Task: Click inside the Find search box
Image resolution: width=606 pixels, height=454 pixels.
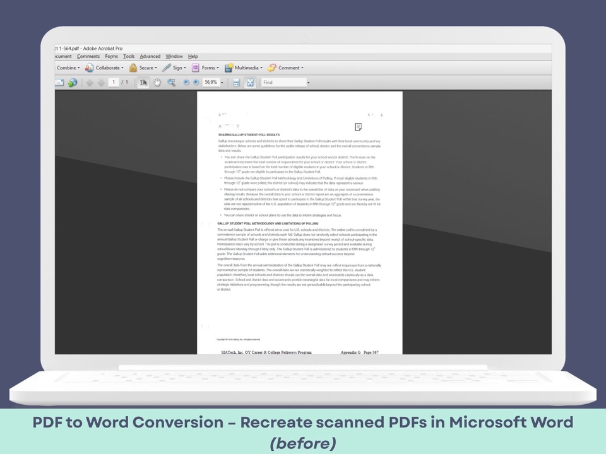Action: pyautogui.click(x=283, y=83)
